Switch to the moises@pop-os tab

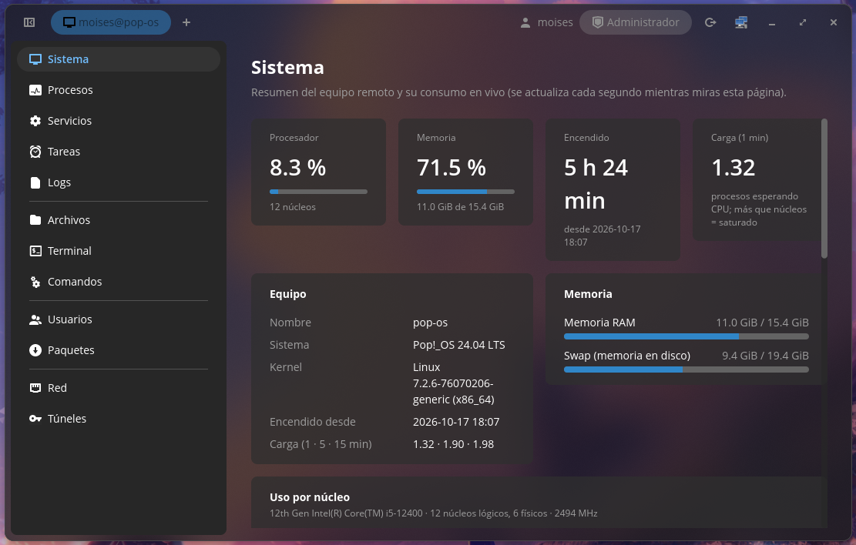tap(111, 22)
